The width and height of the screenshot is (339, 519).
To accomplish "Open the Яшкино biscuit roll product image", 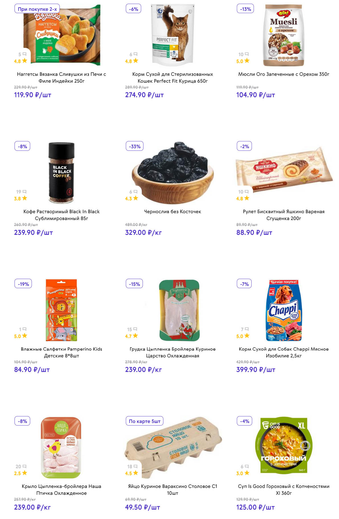I will 285,170.
